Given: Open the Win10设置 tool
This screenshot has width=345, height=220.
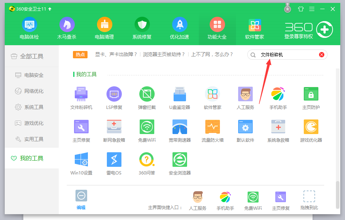Looking at the screenshot, I should pyautogui.click(x=81, y=164).
